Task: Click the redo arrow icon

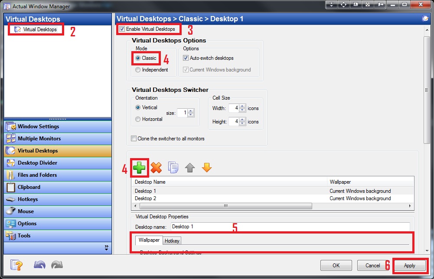Action: pos(57,265)
